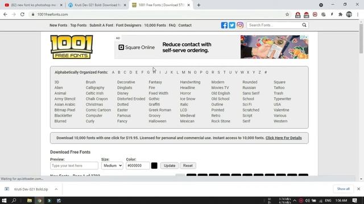Open Submit A Font menu item
This screenshot has height=204, width=364.
click(x=101, y=25)
